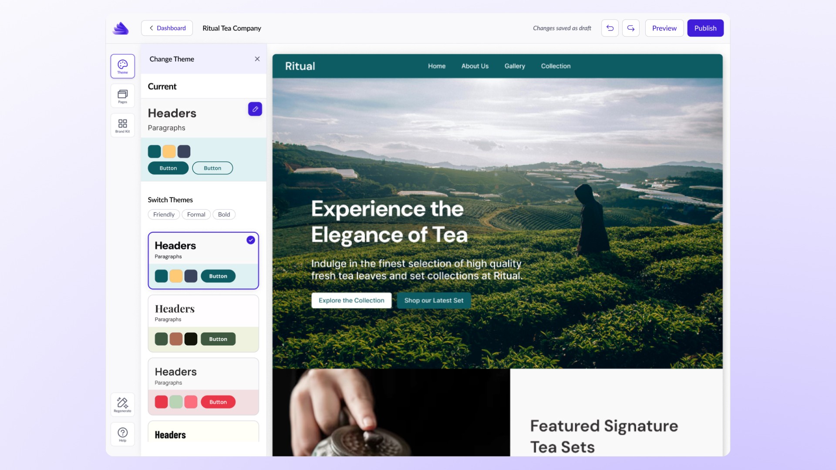Open the Help question mark icon
Image resolution: width=836 pixels, height=470 pixels.
122,434
